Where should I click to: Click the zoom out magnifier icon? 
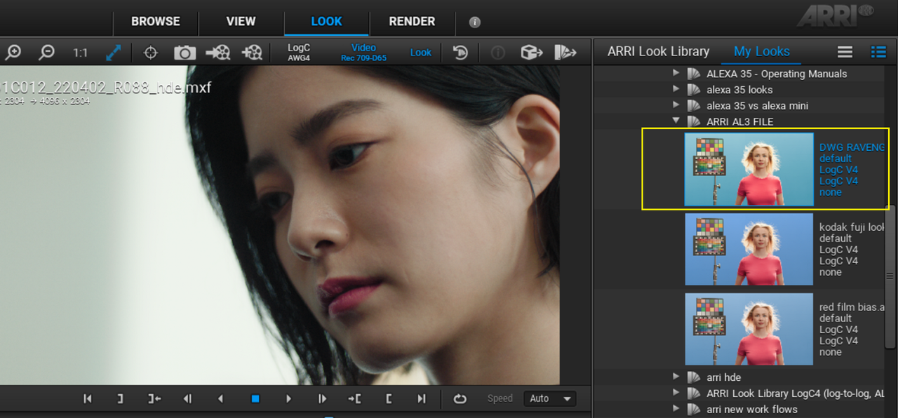[46, 52]
